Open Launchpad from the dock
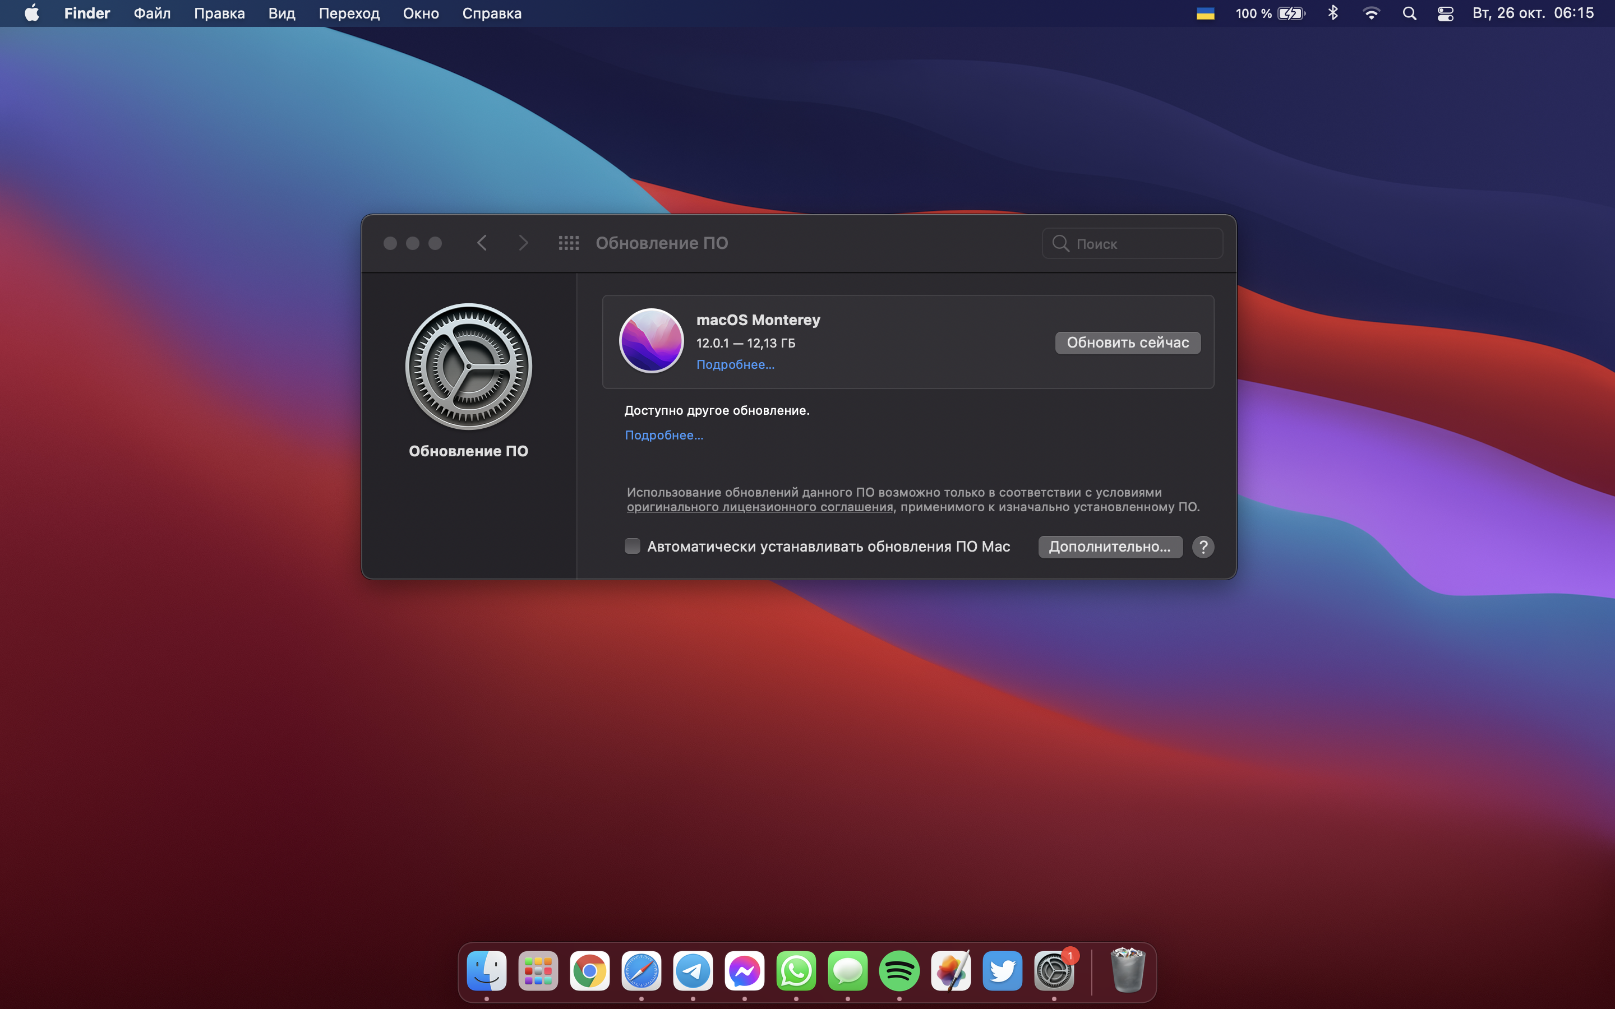Image resolution: width=1615 pixels, height=1009 pixels. pyautogui.click(x=538, y=971)
